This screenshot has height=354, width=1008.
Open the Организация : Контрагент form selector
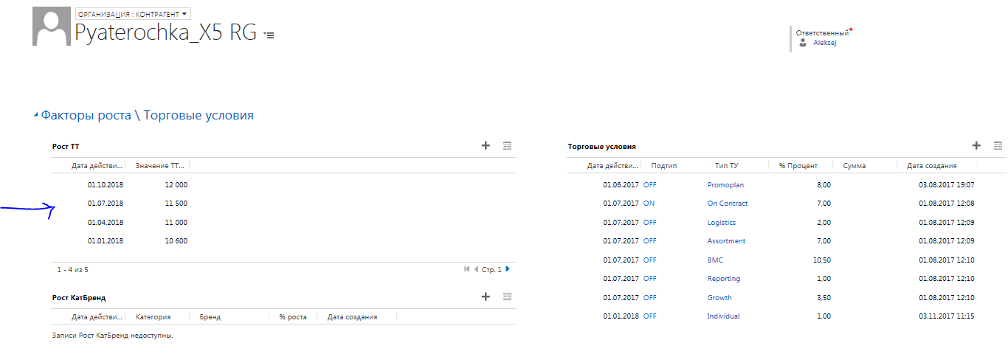[133, 13]
